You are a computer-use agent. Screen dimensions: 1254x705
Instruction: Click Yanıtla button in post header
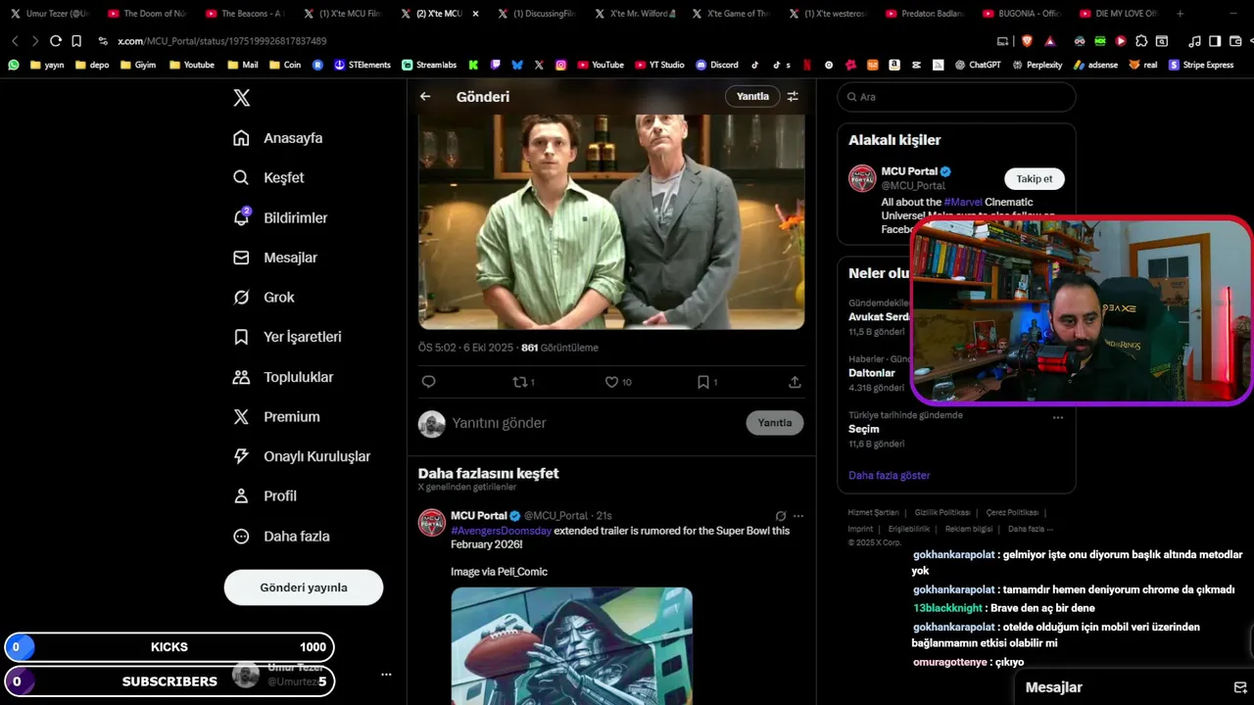pos(752,97)
